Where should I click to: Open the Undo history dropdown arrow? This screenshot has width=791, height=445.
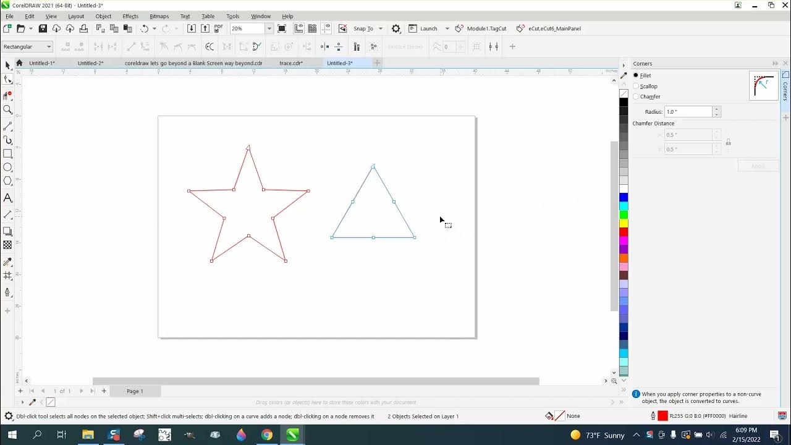(x=154, y=28)
